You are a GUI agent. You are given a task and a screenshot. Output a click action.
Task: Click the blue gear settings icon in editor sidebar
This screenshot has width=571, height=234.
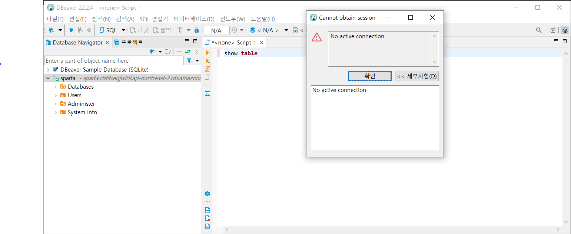click(x=208, y=194)
